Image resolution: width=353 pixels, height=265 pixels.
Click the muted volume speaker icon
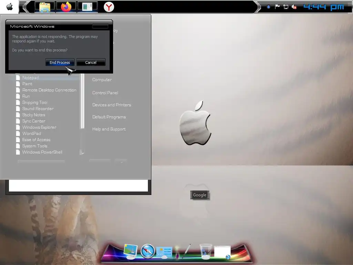tap(294, 7)
